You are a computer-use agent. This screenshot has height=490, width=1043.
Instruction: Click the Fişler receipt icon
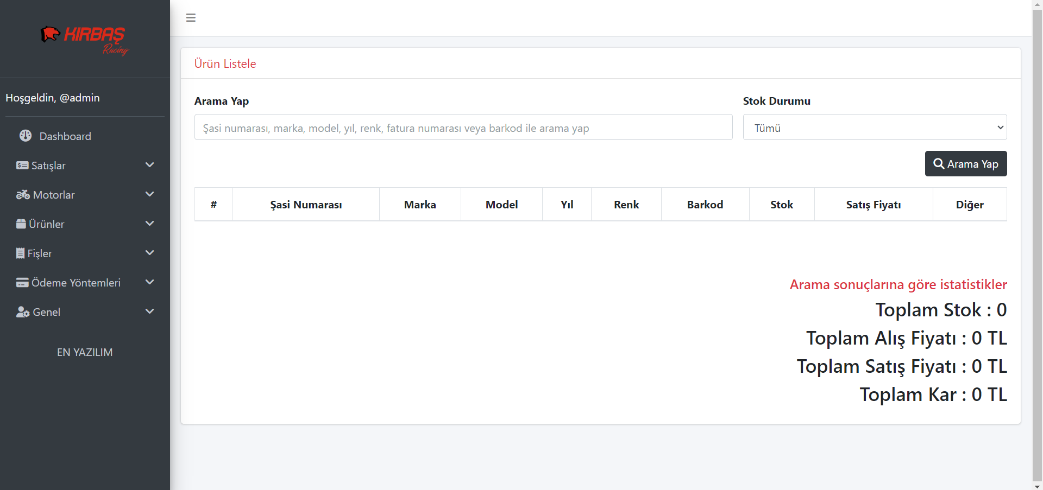[x=21, y=253]
